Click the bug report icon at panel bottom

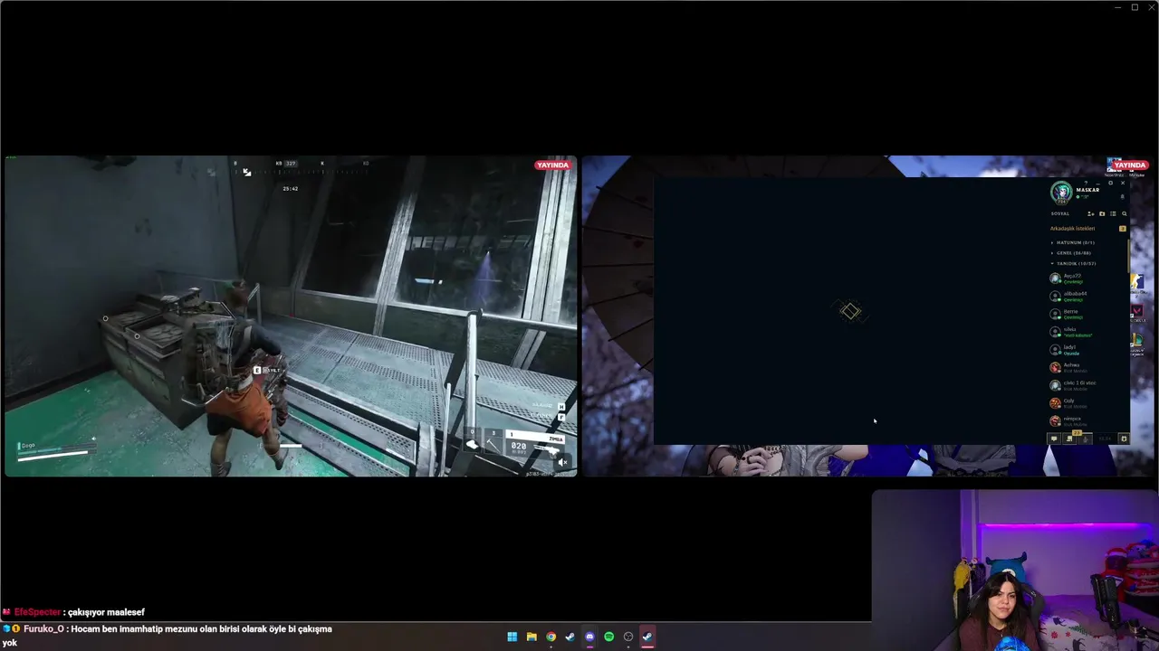tap(1124, 439)
